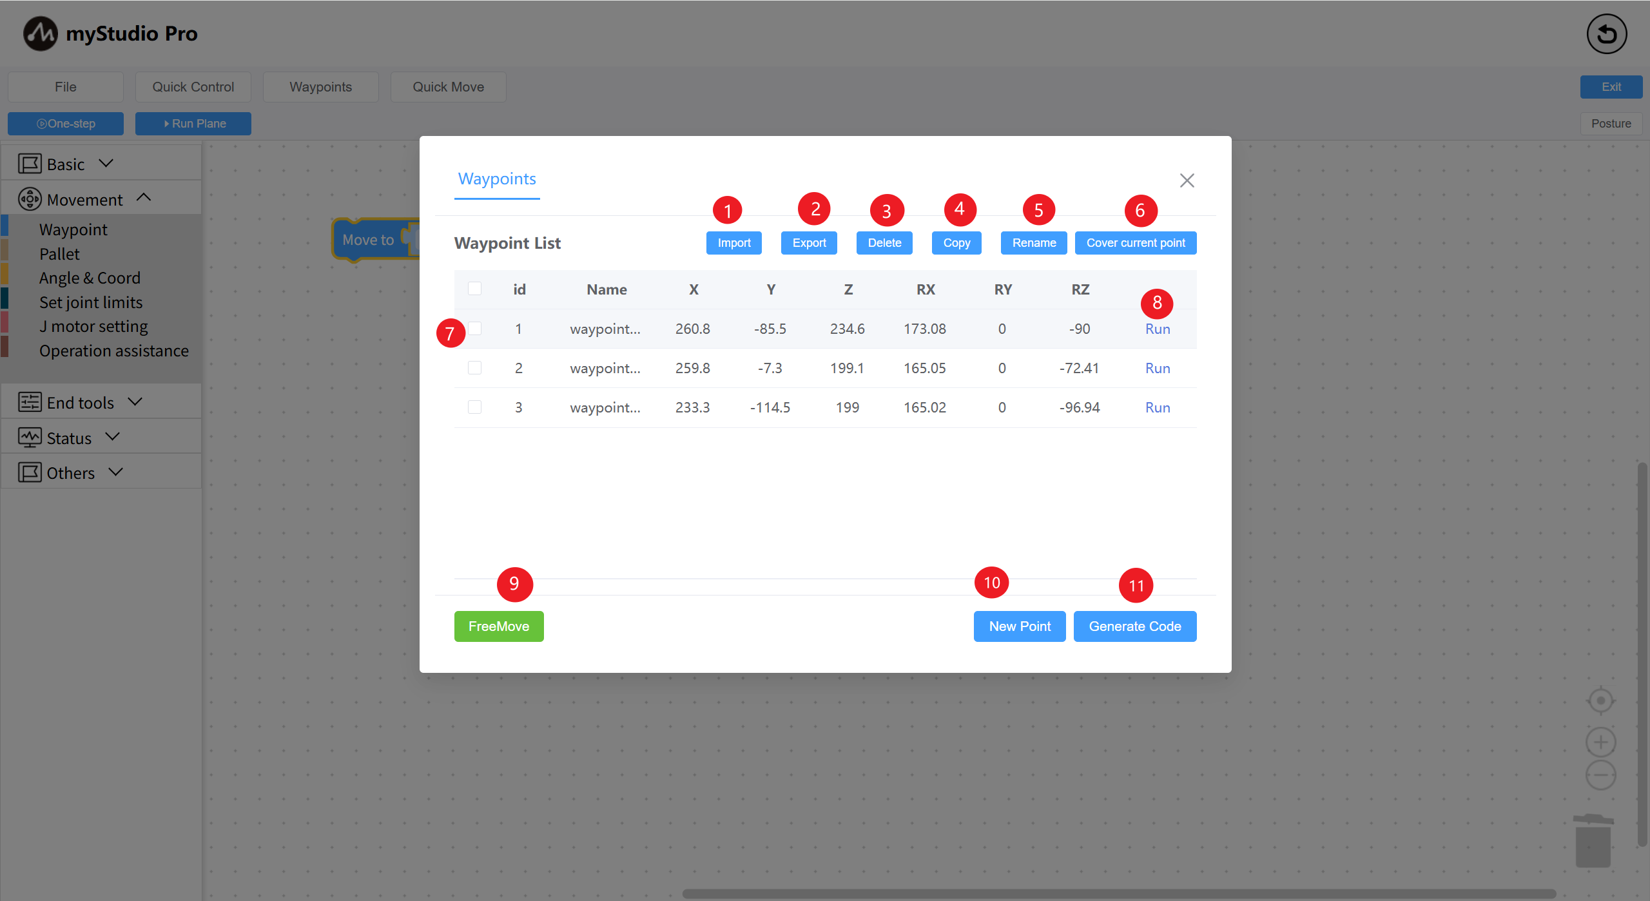1650x901 pixels.
Task: Select the Waypoints tab in dialog
Action: (496, 179)
